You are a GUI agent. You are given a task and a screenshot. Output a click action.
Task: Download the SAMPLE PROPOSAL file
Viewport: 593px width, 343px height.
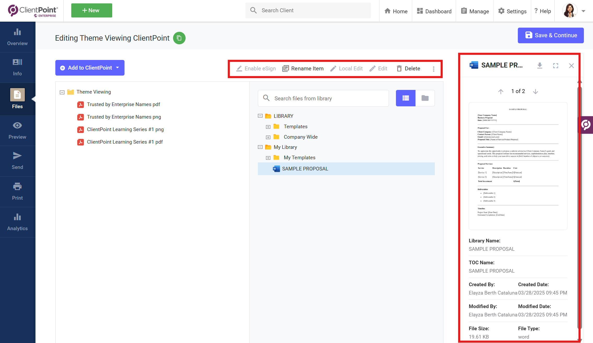pyautogui.click(x=540, y=65)
